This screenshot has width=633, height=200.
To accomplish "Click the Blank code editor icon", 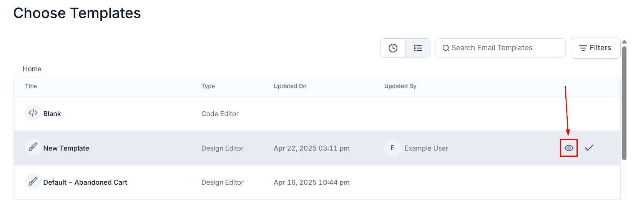I will [33, 113].
